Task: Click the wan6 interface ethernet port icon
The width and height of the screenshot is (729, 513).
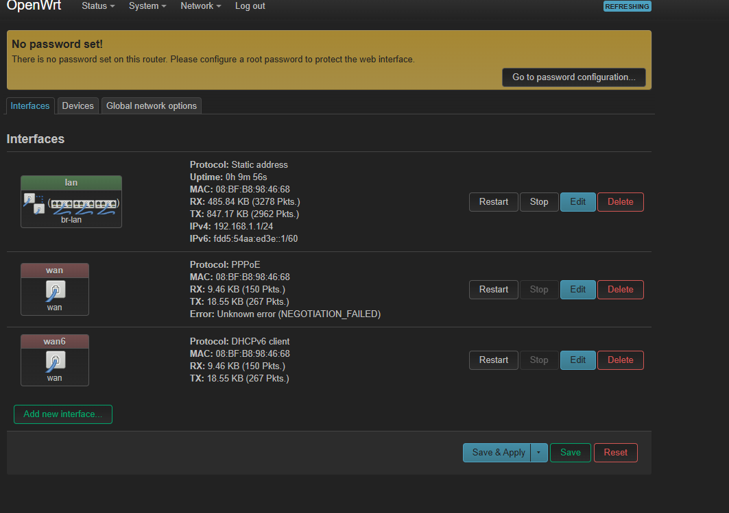Action: coord(56,362)
